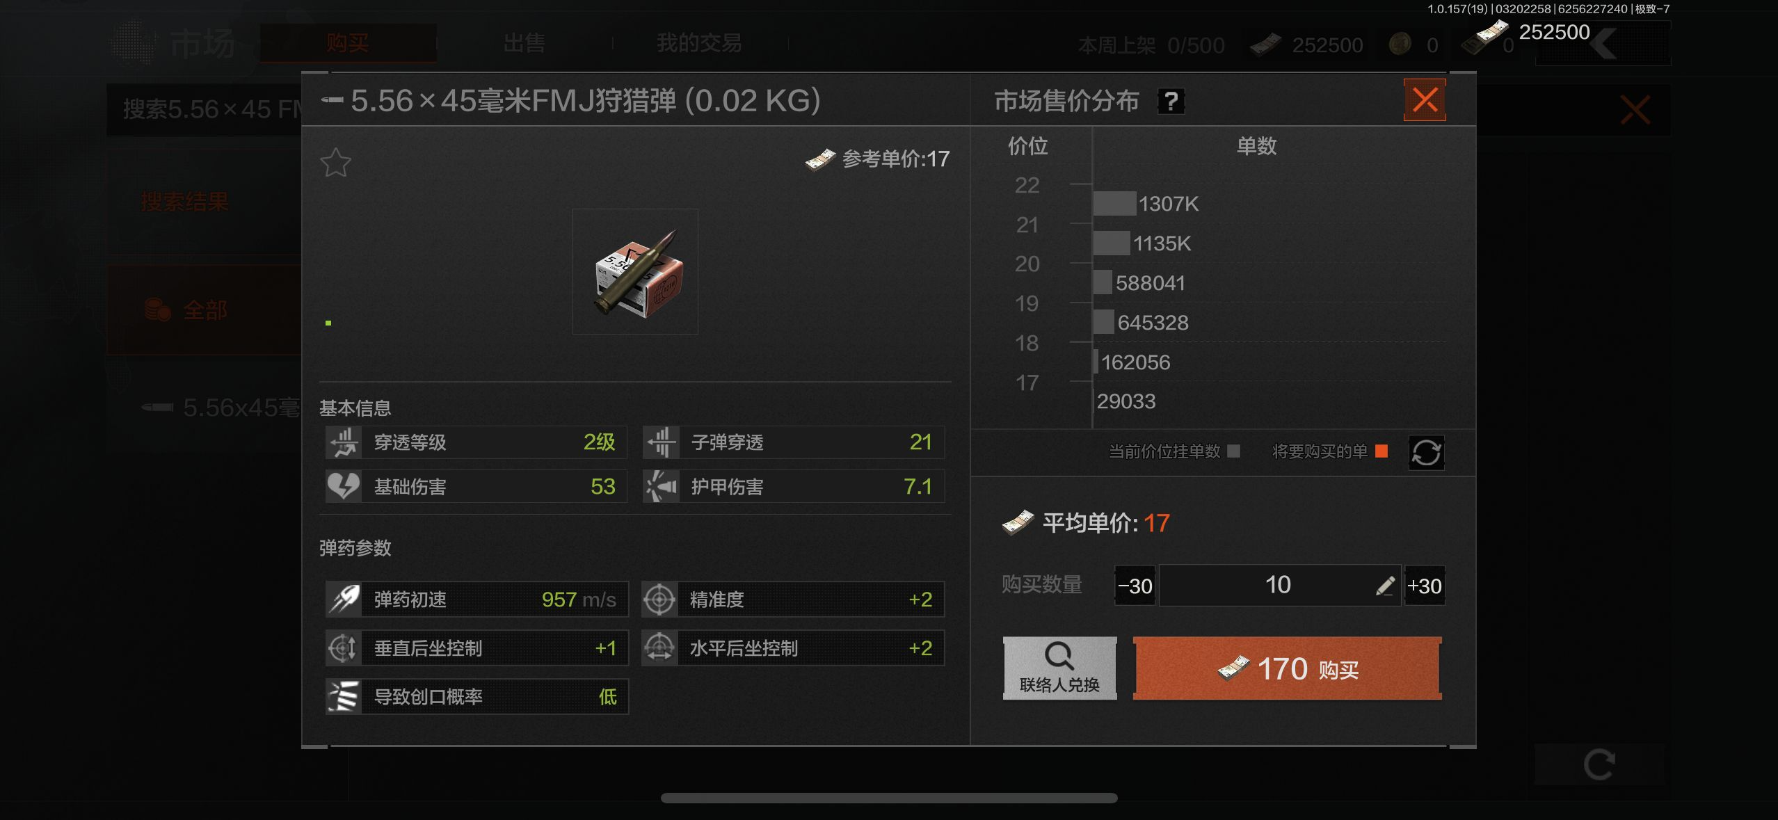Favorite the item with the star icon
This screenshot has width=1778, height=820.
click(x=335, y=163)
